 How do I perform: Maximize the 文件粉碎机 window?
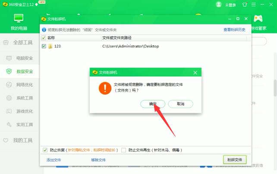point(238,19)
